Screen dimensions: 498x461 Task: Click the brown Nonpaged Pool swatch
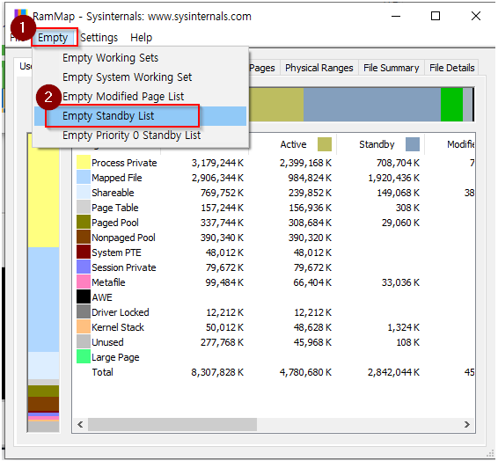point(84,237)
